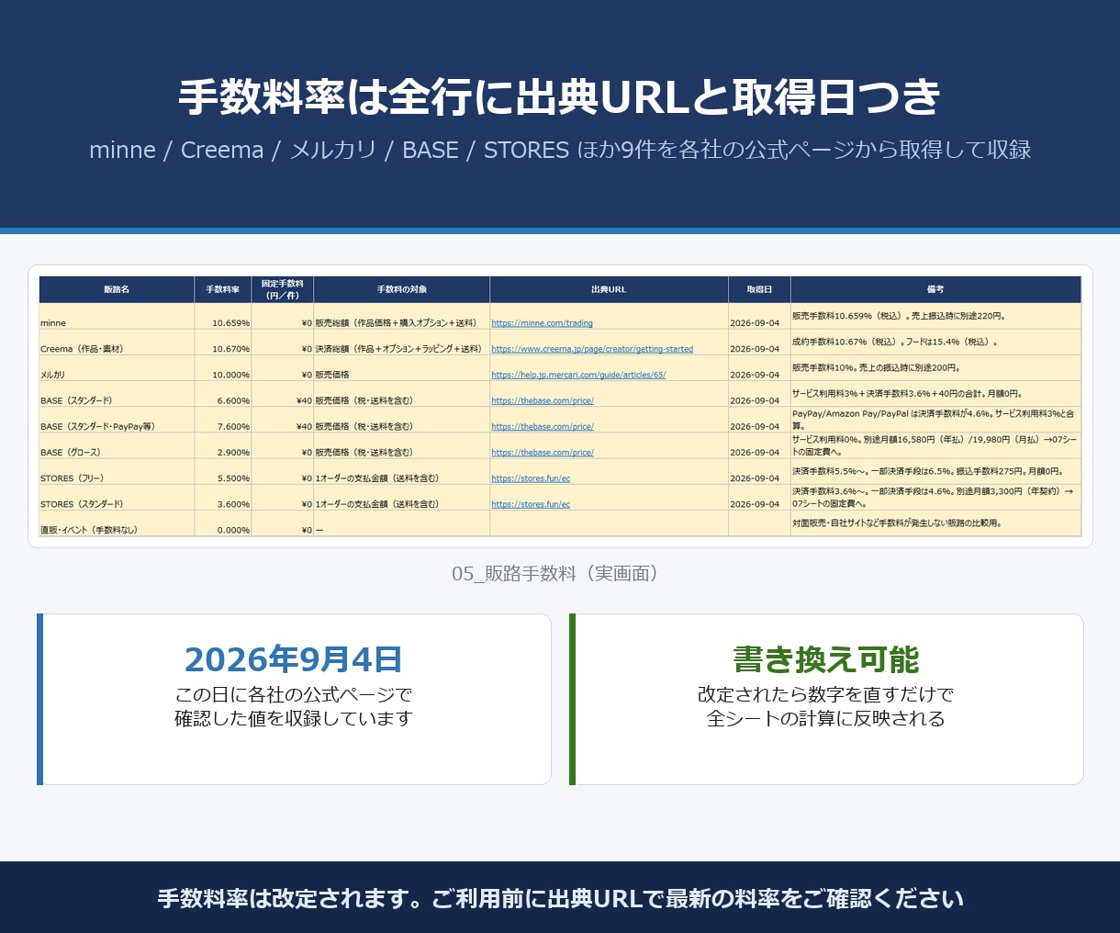Viewport: 1120px width, 933px height.
Task: Select the STORES（フリー） name cell
Action: [117, 470]
